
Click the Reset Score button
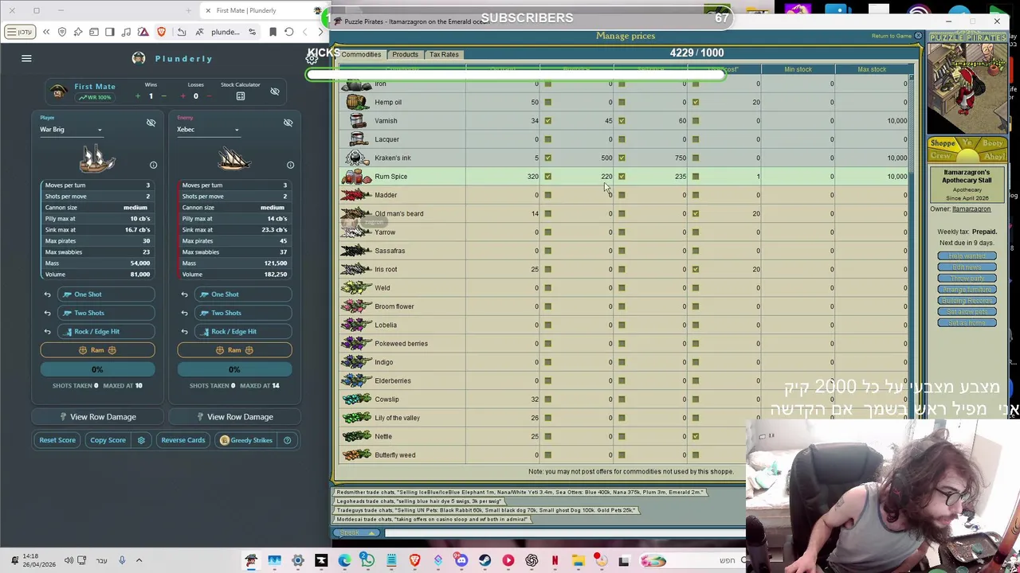pyautogui.click(x=57, y=440)
